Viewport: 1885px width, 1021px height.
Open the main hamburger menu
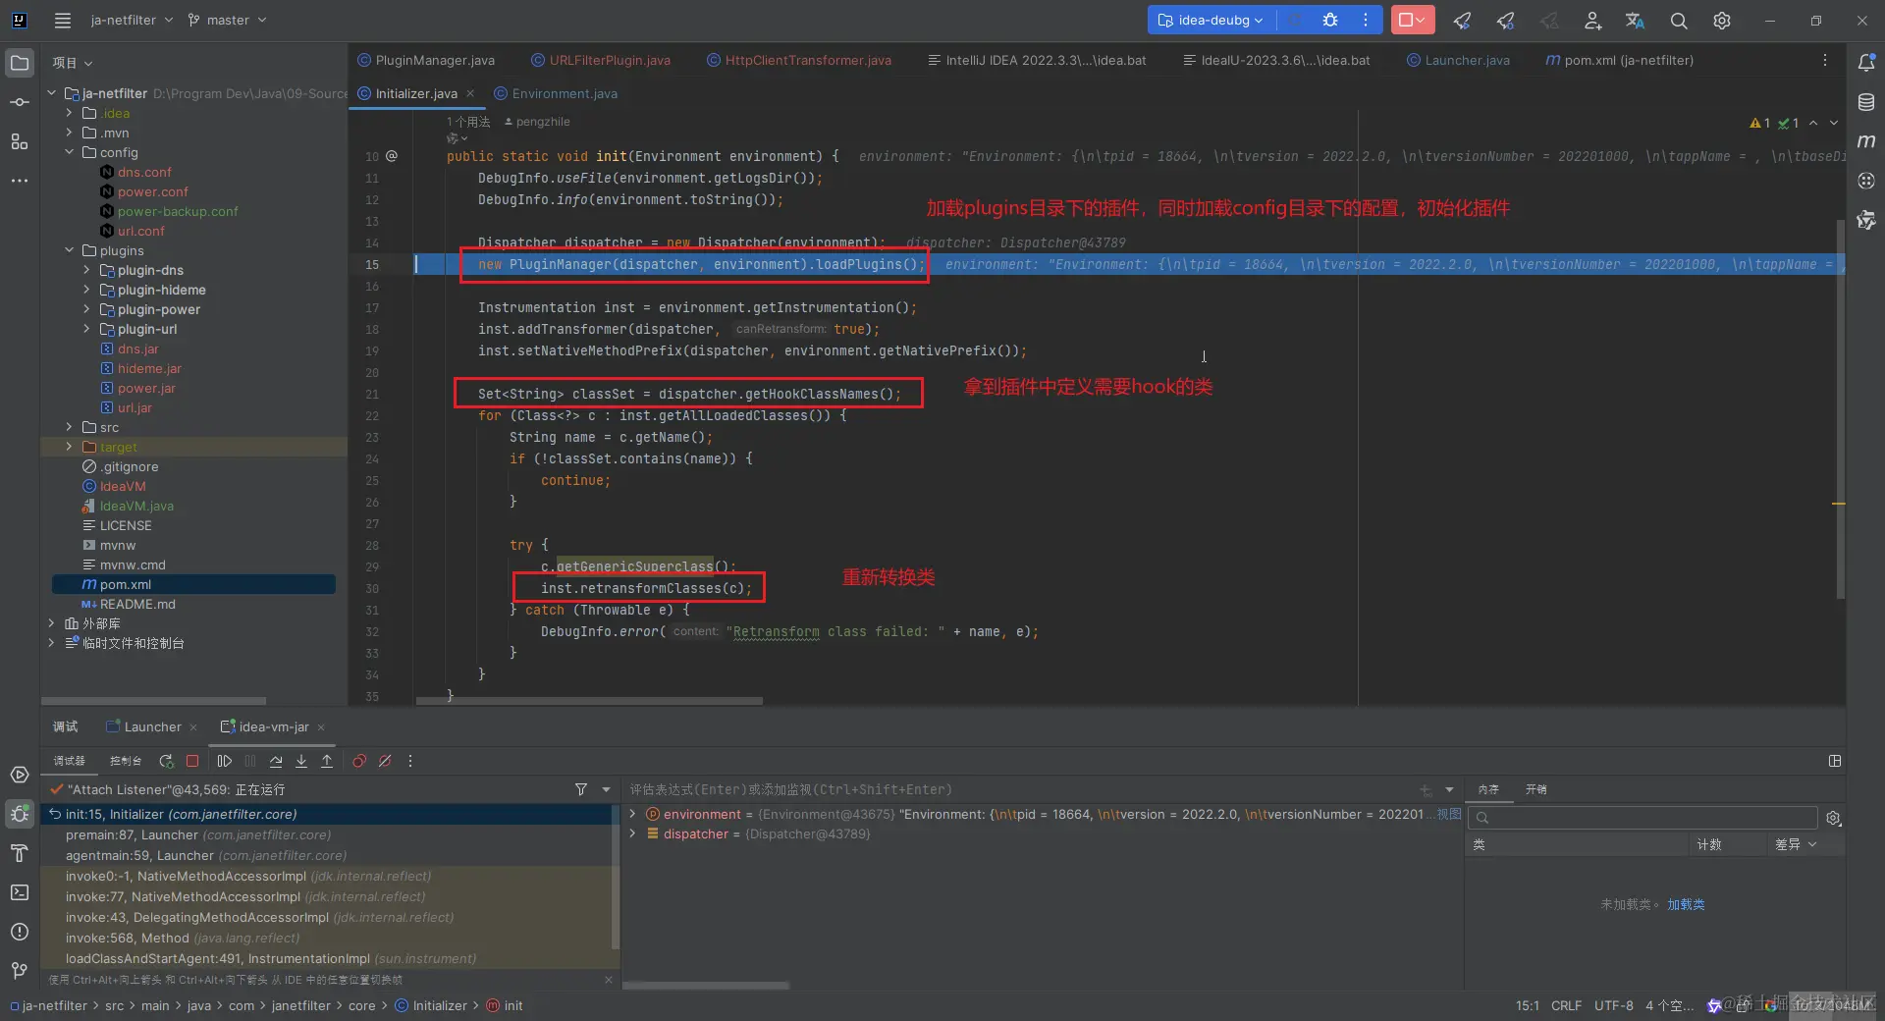coord(63,20)
